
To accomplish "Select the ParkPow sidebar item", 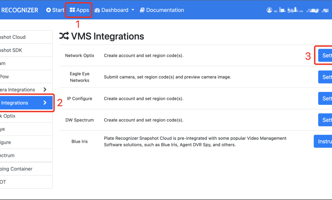I will 26,77.
